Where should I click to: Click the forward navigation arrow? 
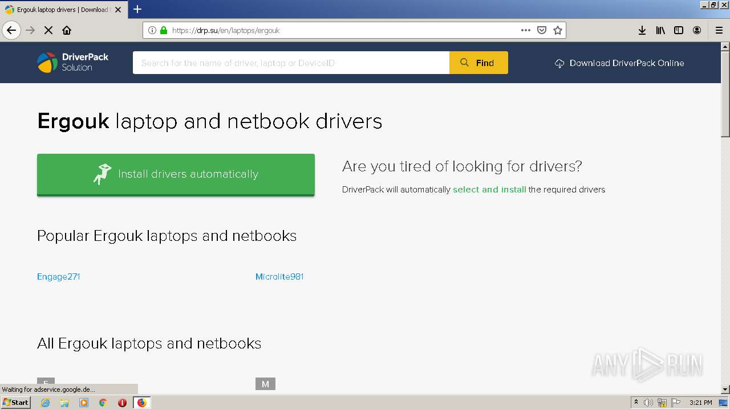coord(30,30)
